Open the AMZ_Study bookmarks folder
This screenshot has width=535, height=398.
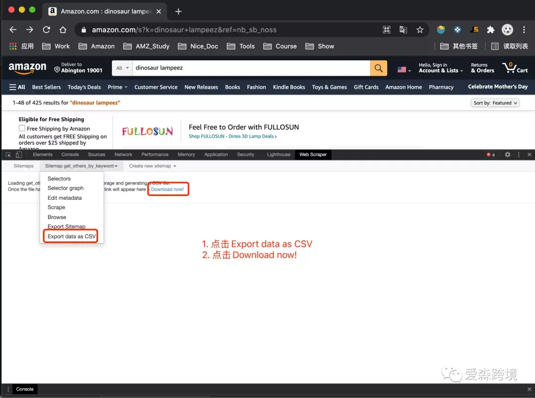[146, 46]
